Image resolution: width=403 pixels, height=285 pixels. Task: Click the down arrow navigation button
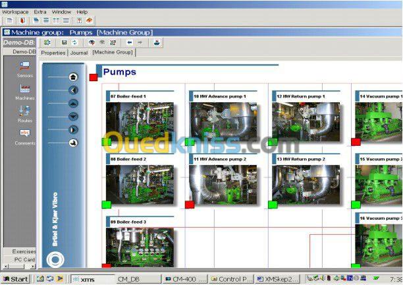tap(73, 116)
